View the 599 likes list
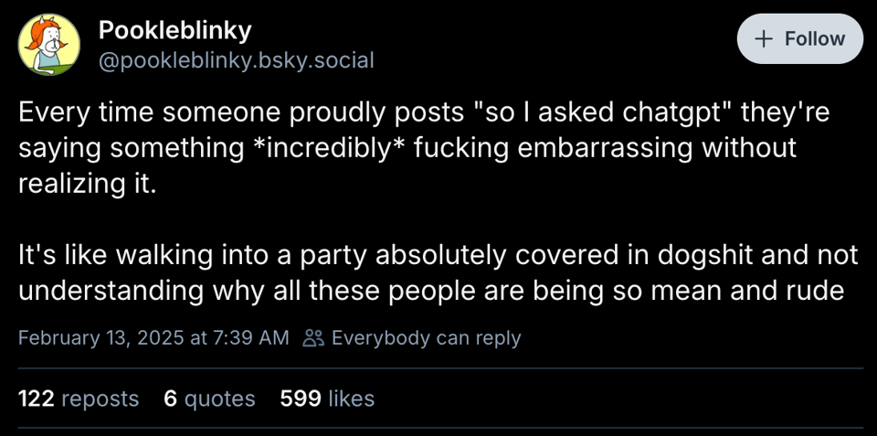Screen dimensions: 877x436 click(x=327, y=399)
